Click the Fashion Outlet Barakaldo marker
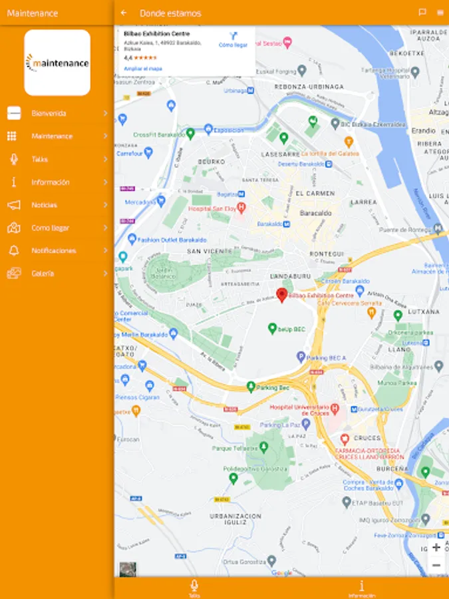 pyautogui.click(x=132, y=239)
